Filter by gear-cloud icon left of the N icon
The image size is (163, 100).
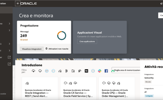(80, 71)
